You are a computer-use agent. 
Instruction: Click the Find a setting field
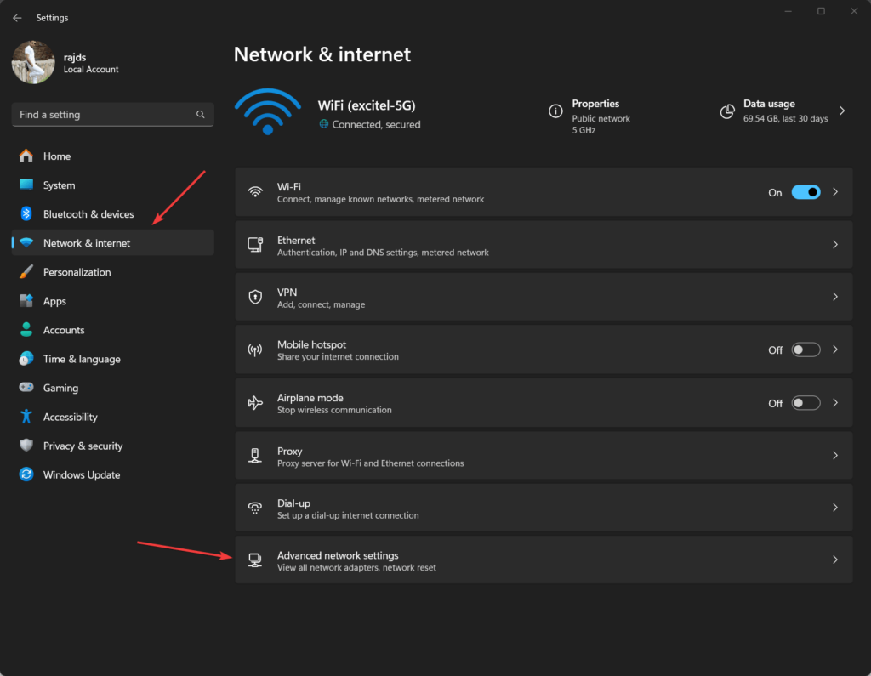pos(102,115)
